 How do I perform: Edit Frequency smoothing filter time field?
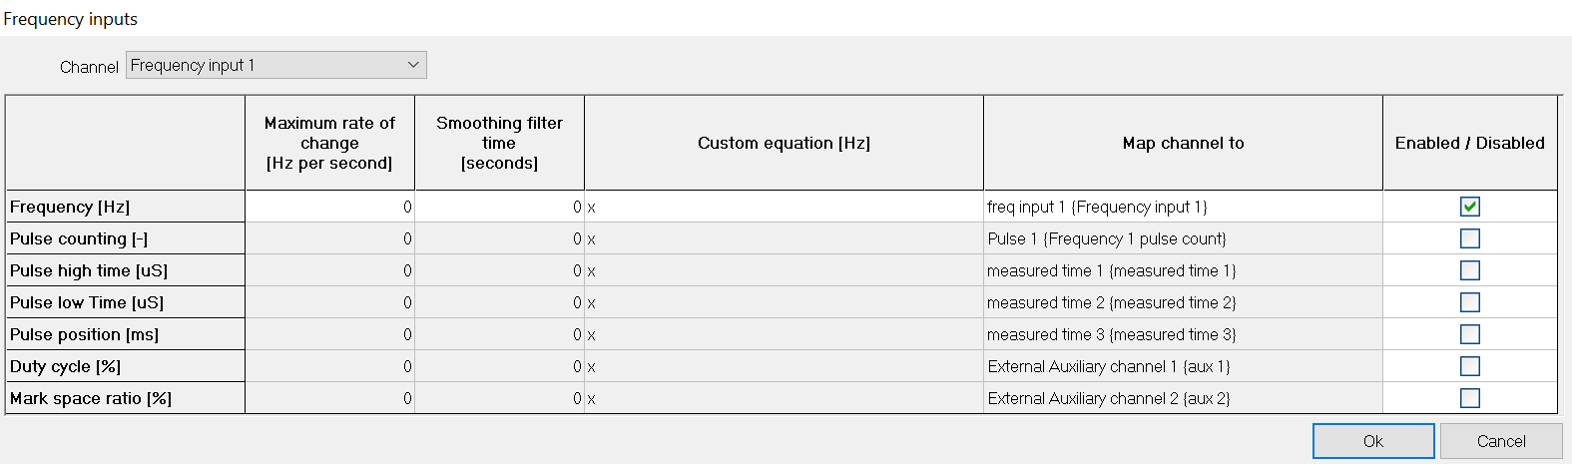click(499, 207)
